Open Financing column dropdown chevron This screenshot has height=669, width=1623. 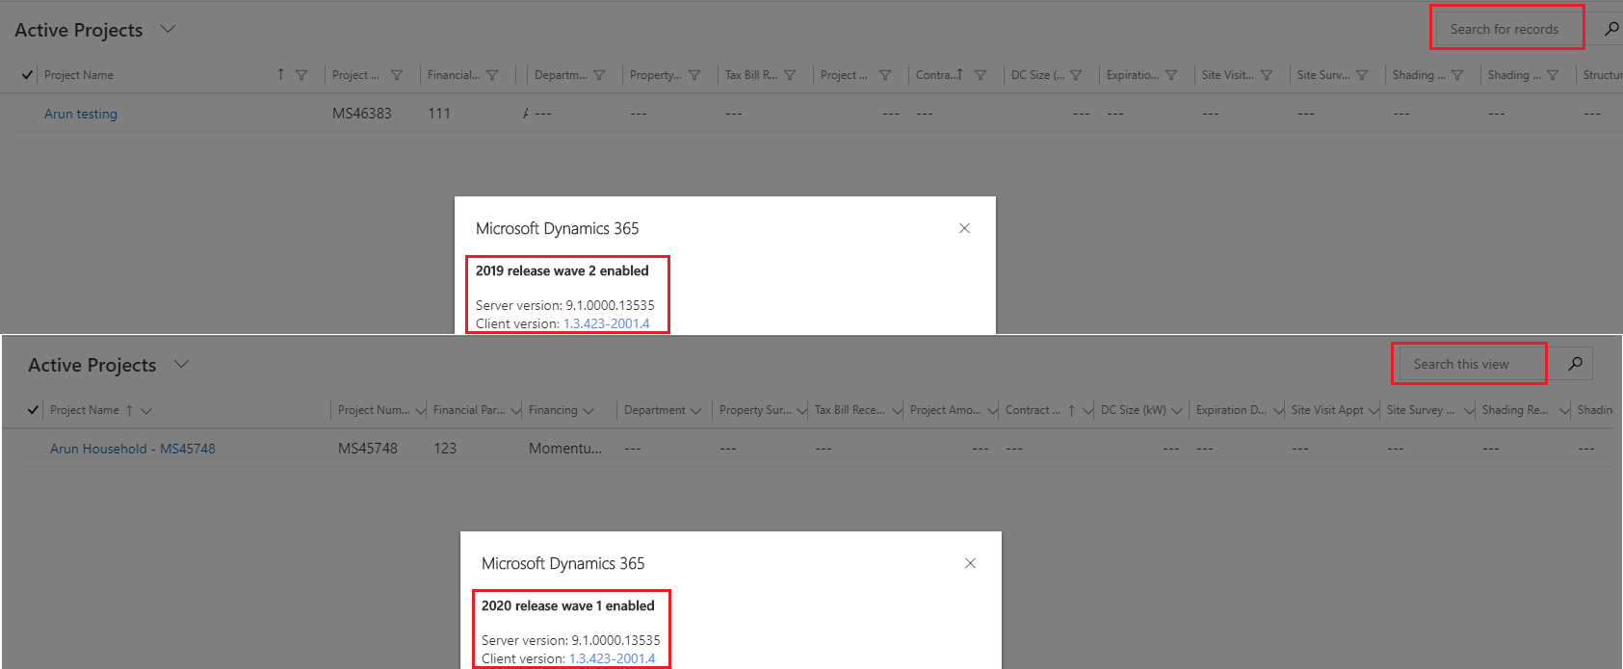pyautogui.click(x=589, y=411)
